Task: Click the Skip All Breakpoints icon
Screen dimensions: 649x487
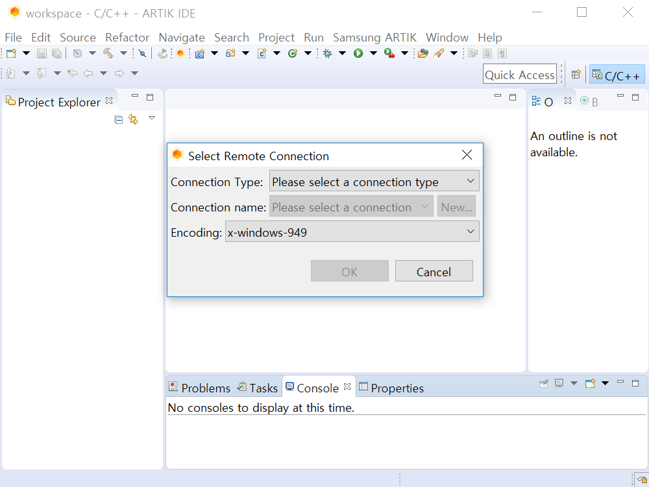Action: (x=142, y=53)
